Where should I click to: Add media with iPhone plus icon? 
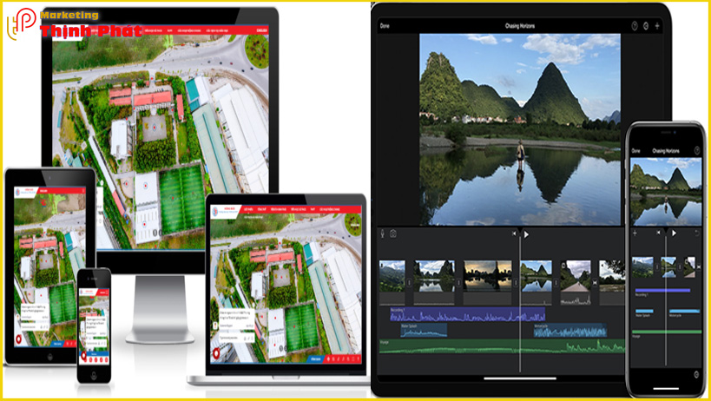635,233
